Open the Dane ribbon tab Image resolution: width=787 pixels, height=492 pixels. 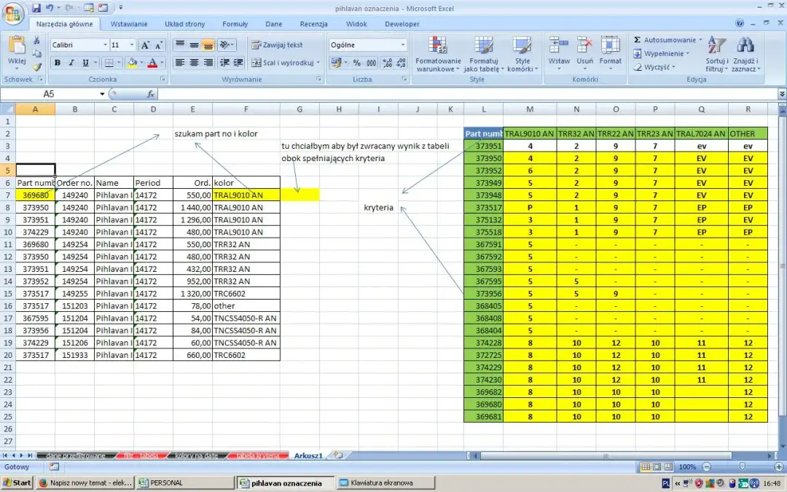click(273, 23)
